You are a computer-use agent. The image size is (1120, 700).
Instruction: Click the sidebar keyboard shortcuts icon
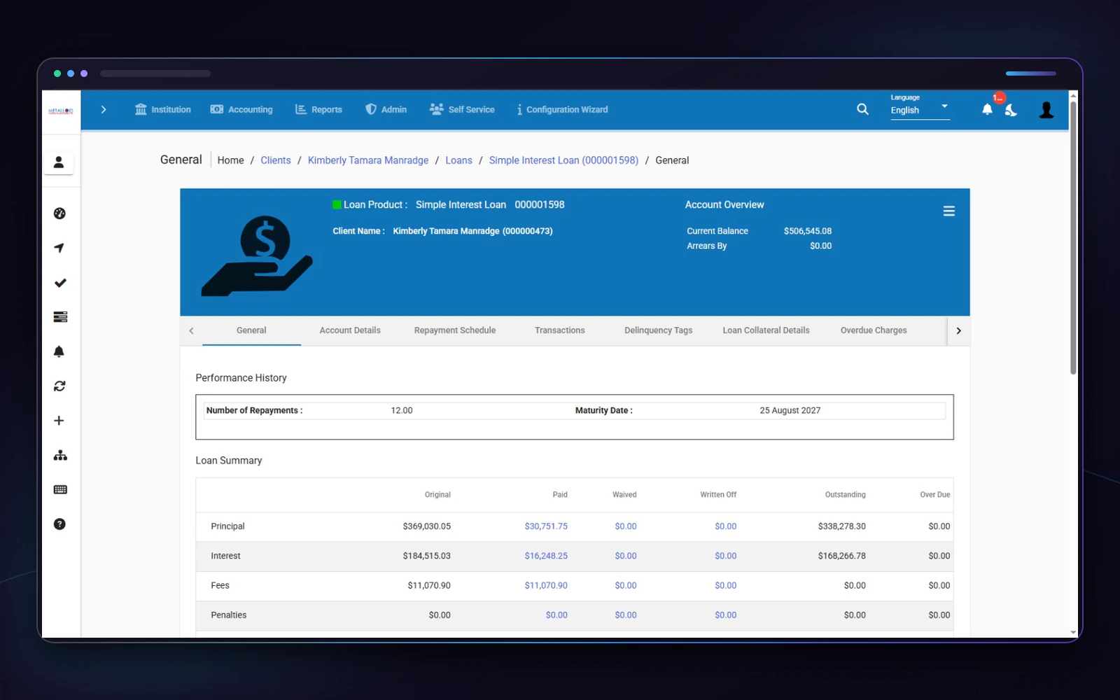(60, 489)
